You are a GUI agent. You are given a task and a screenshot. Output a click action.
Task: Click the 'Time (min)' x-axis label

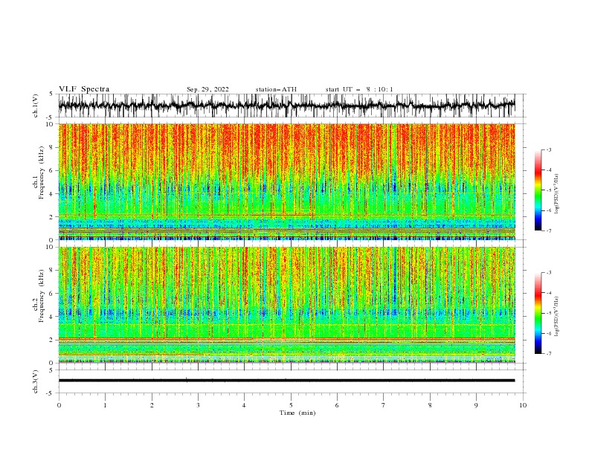tap(297, 413)
